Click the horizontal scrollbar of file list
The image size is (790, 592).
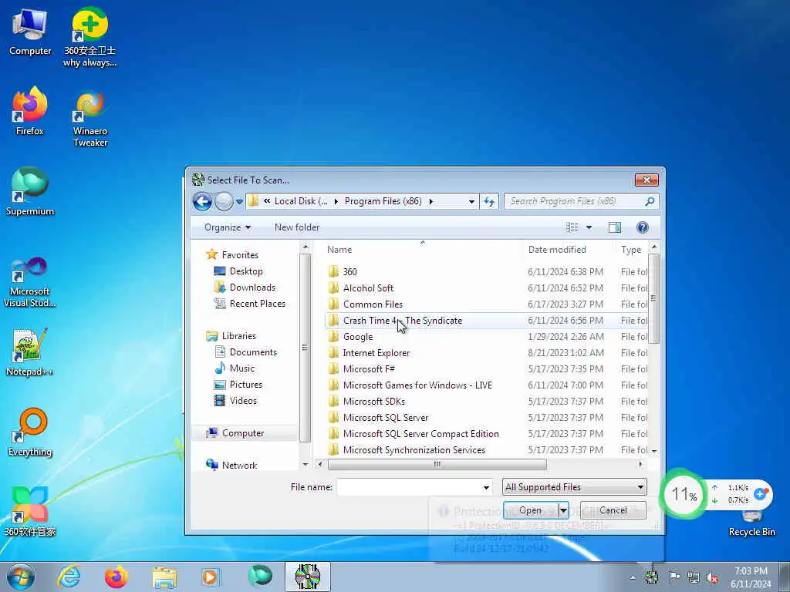(x=437, y=464)
